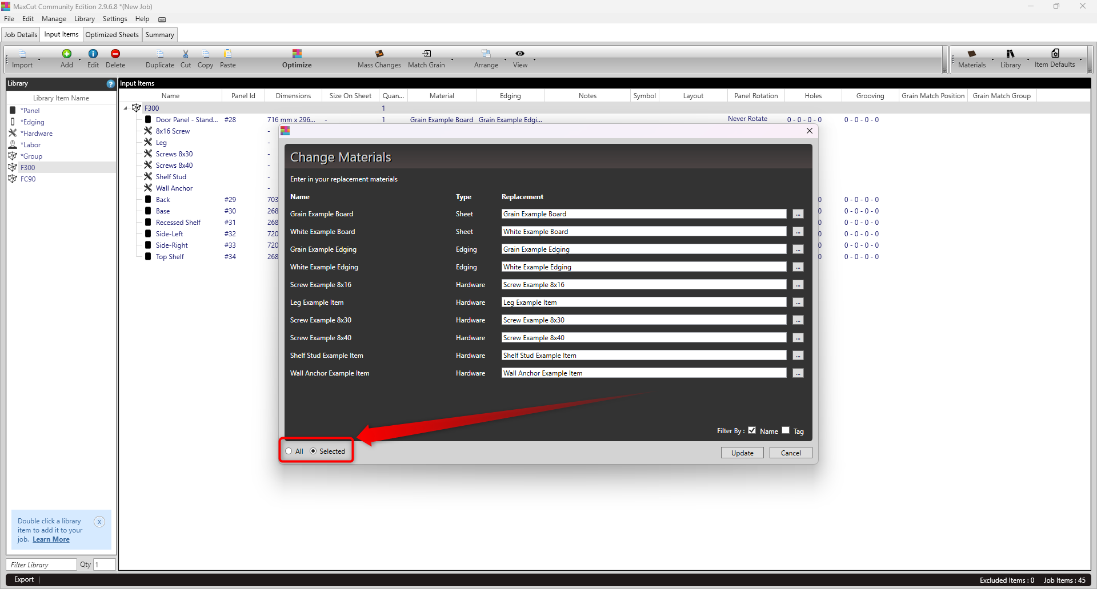Switch to the Optimized Sheets tab
Image resolution: width=1097 pixels, height=589 pixels.
(x=112, y=35)
